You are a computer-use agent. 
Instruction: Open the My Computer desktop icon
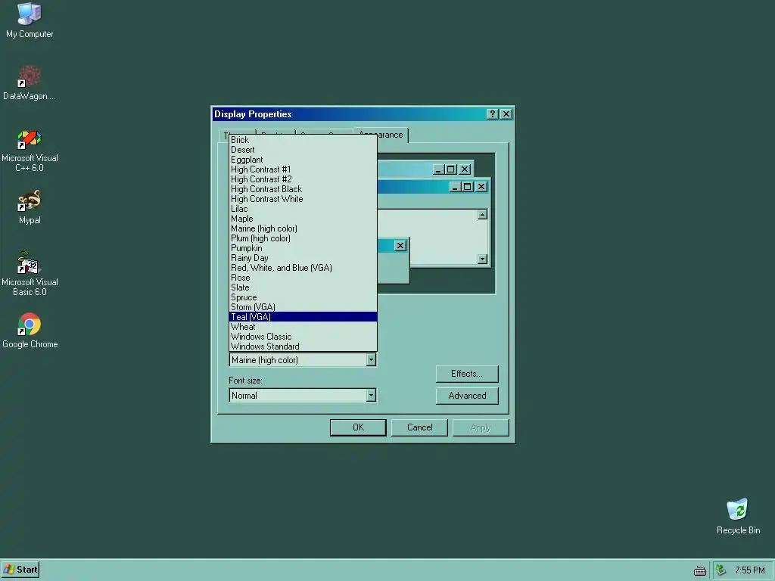tap(30, 20)
